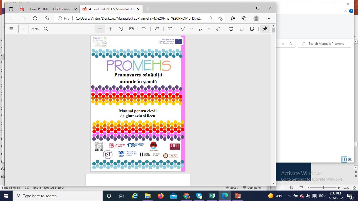
Task: Open File Explorer help
Action: (x=351, y=11)
